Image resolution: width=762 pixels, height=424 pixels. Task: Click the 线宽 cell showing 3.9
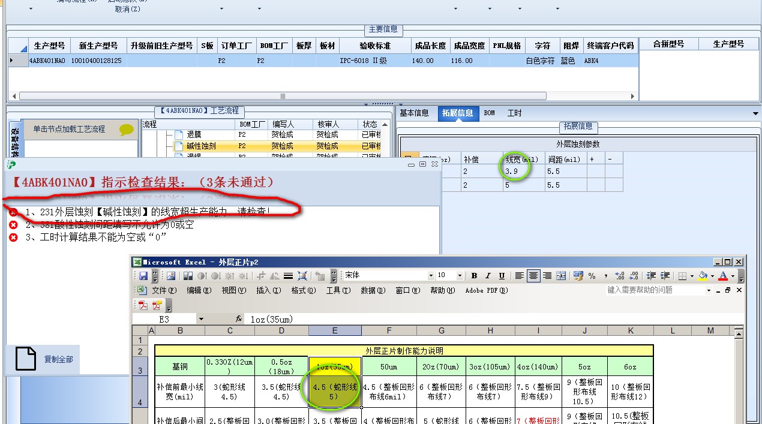coord(524,172)
